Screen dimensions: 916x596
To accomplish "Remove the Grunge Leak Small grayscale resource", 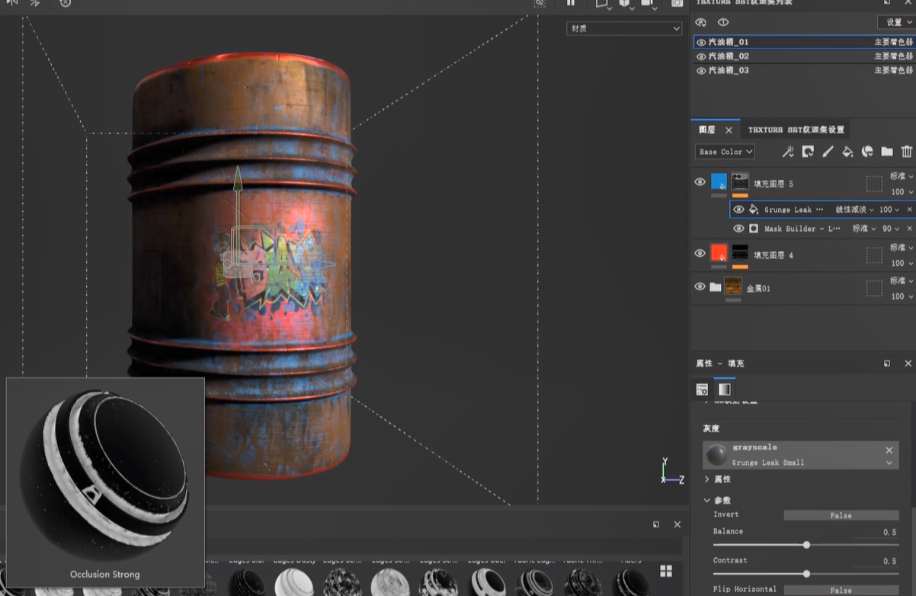I will pyautogui.click(x=889, y=450).
